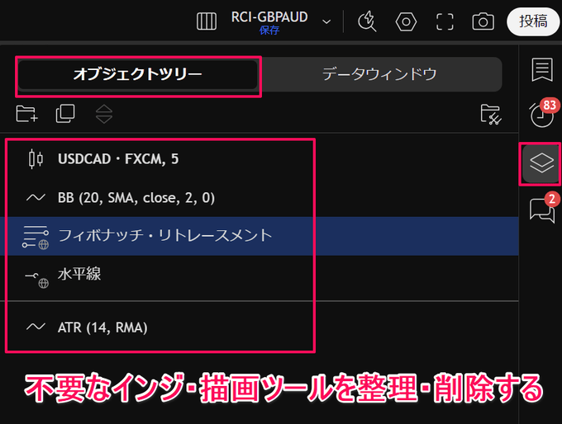The width and height of the screenshot is (562, 424).
Task: Click the 投稿 publish button
Action: tap(533, 21)
